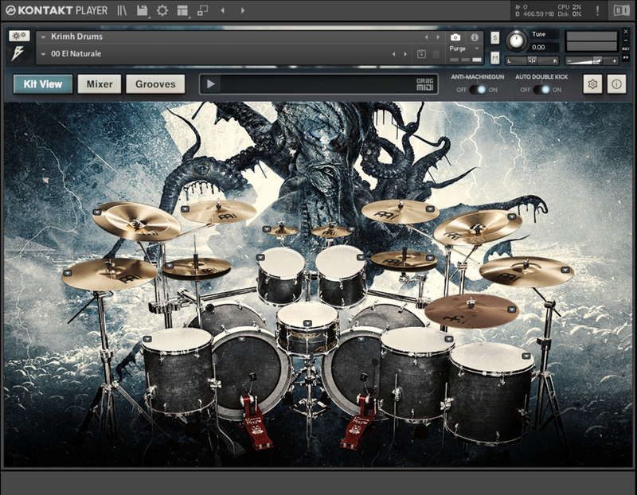Mute the instrument with M button
The image size is (637, 495).
coord(495,57)
